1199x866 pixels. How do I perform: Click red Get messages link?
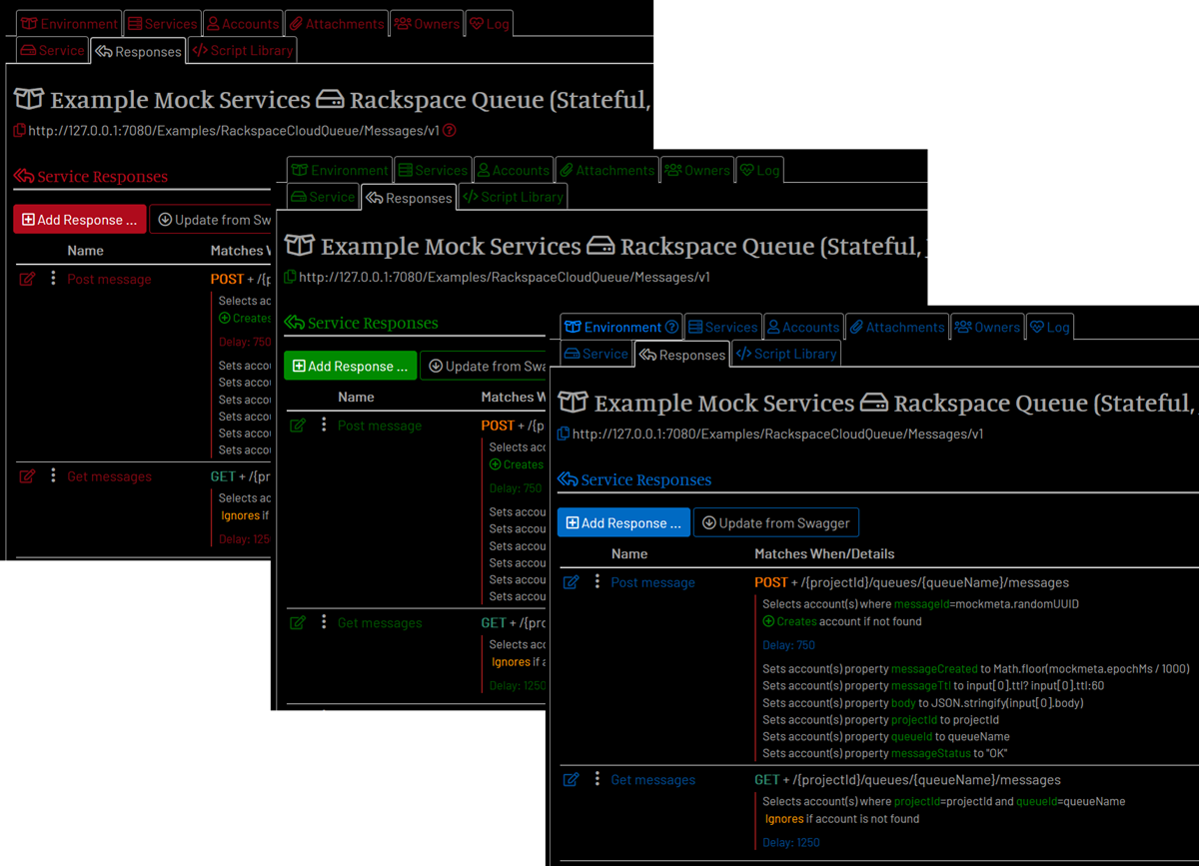[x=109, y=476]
